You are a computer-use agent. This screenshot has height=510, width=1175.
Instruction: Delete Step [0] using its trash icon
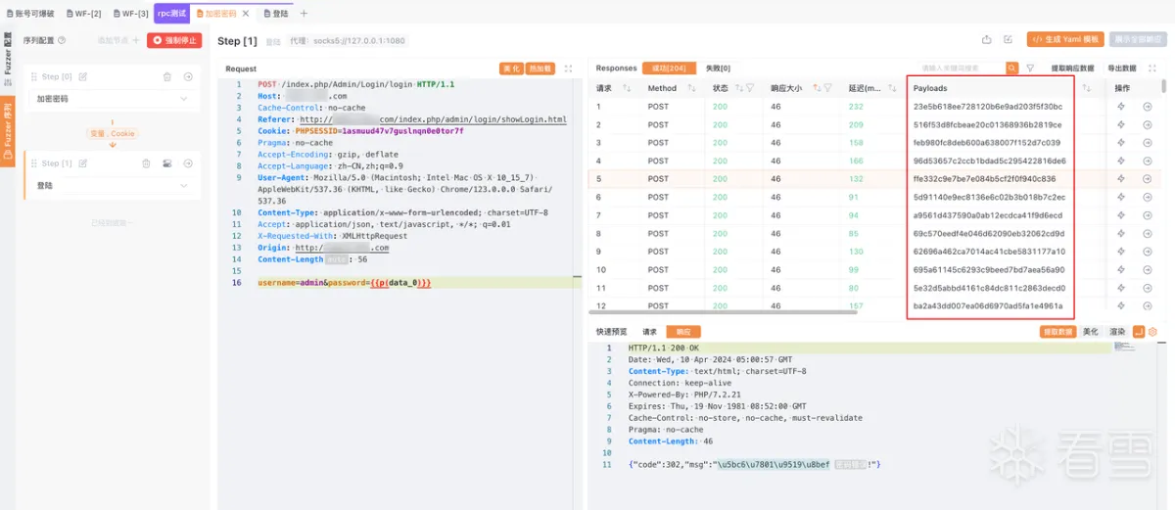coord(167,76)
